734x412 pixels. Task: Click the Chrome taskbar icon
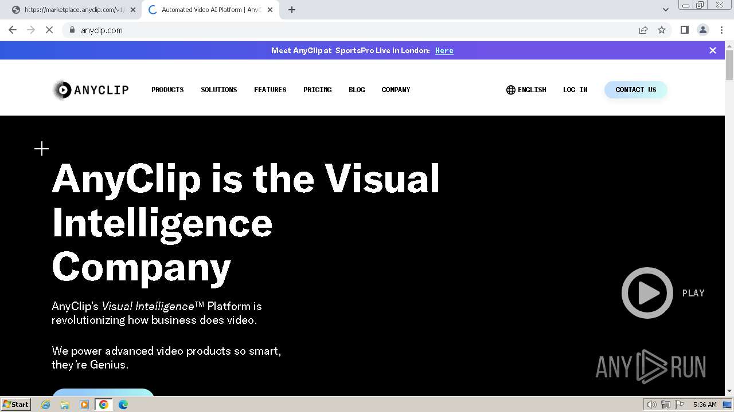coord(104,405)
